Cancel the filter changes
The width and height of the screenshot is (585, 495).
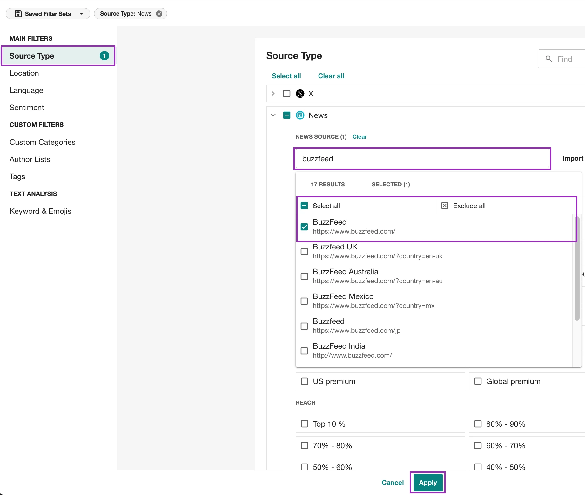pyautogui.click(x=393, y=483)
